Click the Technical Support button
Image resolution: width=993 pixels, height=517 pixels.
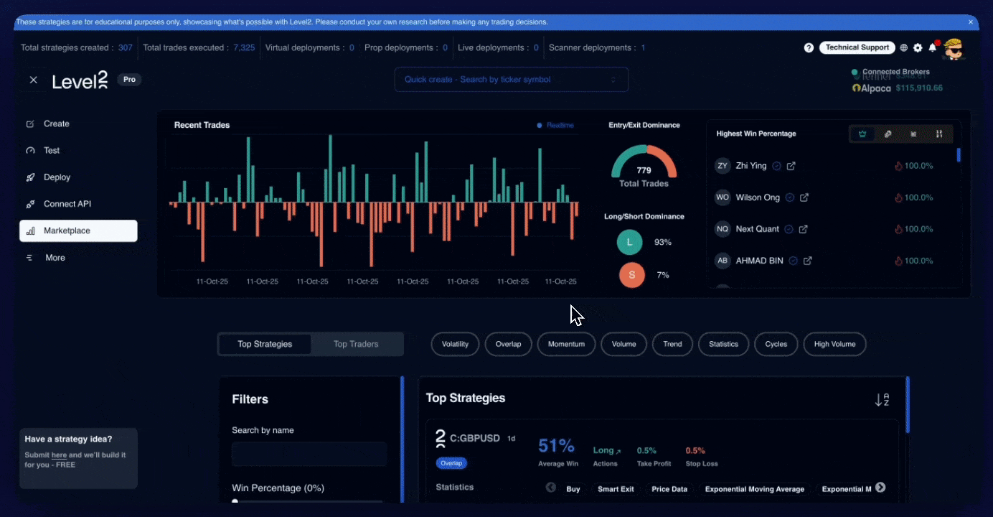tap(857, 48)
